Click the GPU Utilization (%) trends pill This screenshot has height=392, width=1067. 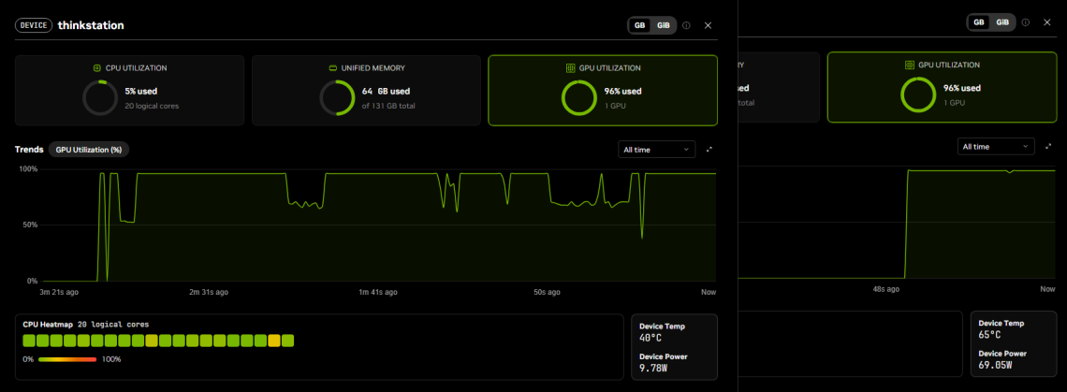pos(89,150)
